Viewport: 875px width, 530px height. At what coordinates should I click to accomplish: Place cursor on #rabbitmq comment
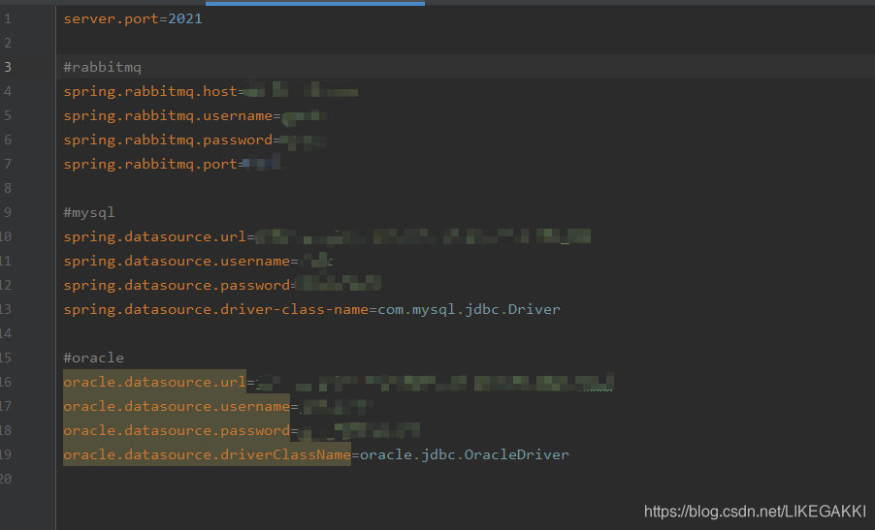coord(102,68)
